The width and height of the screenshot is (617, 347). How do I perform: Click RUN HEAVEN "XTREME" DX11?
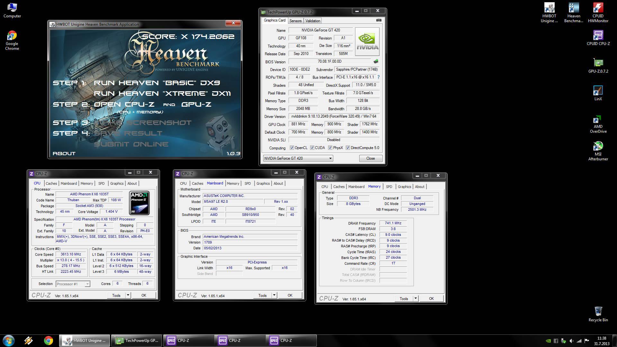(x=162, y=93)
